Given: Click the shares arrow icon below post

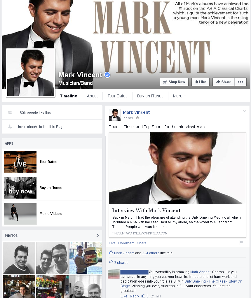Looking at the screenshot, I should [111, 262].
